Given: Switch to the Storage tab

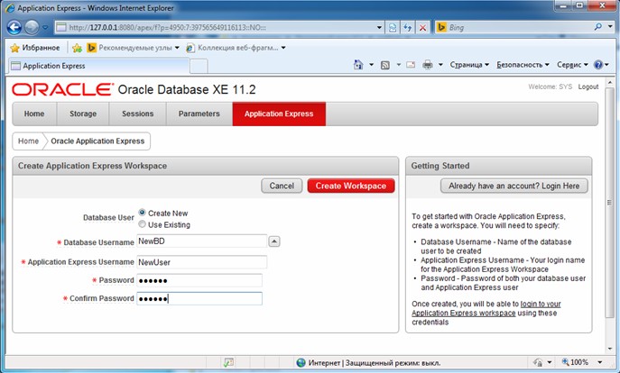Looking at the screenshot, I should (83, 114).
